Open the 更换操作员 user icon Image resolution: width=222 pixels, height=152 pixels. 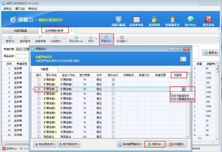tap(172, 19)
